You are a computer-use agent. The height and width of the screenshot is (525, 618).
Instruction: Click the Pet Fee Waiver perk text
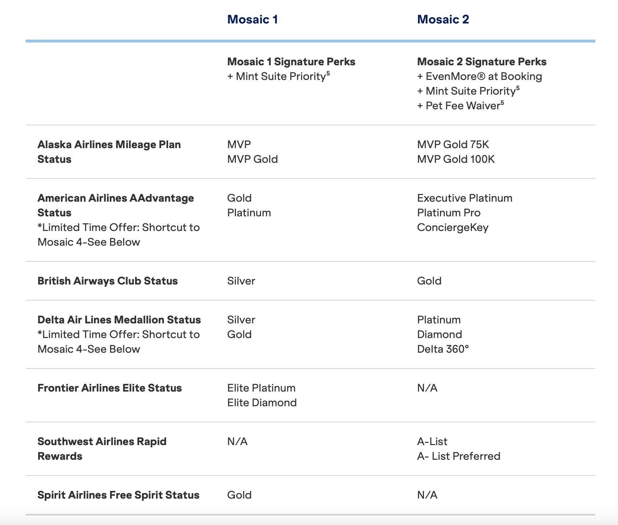coord(461,106)
